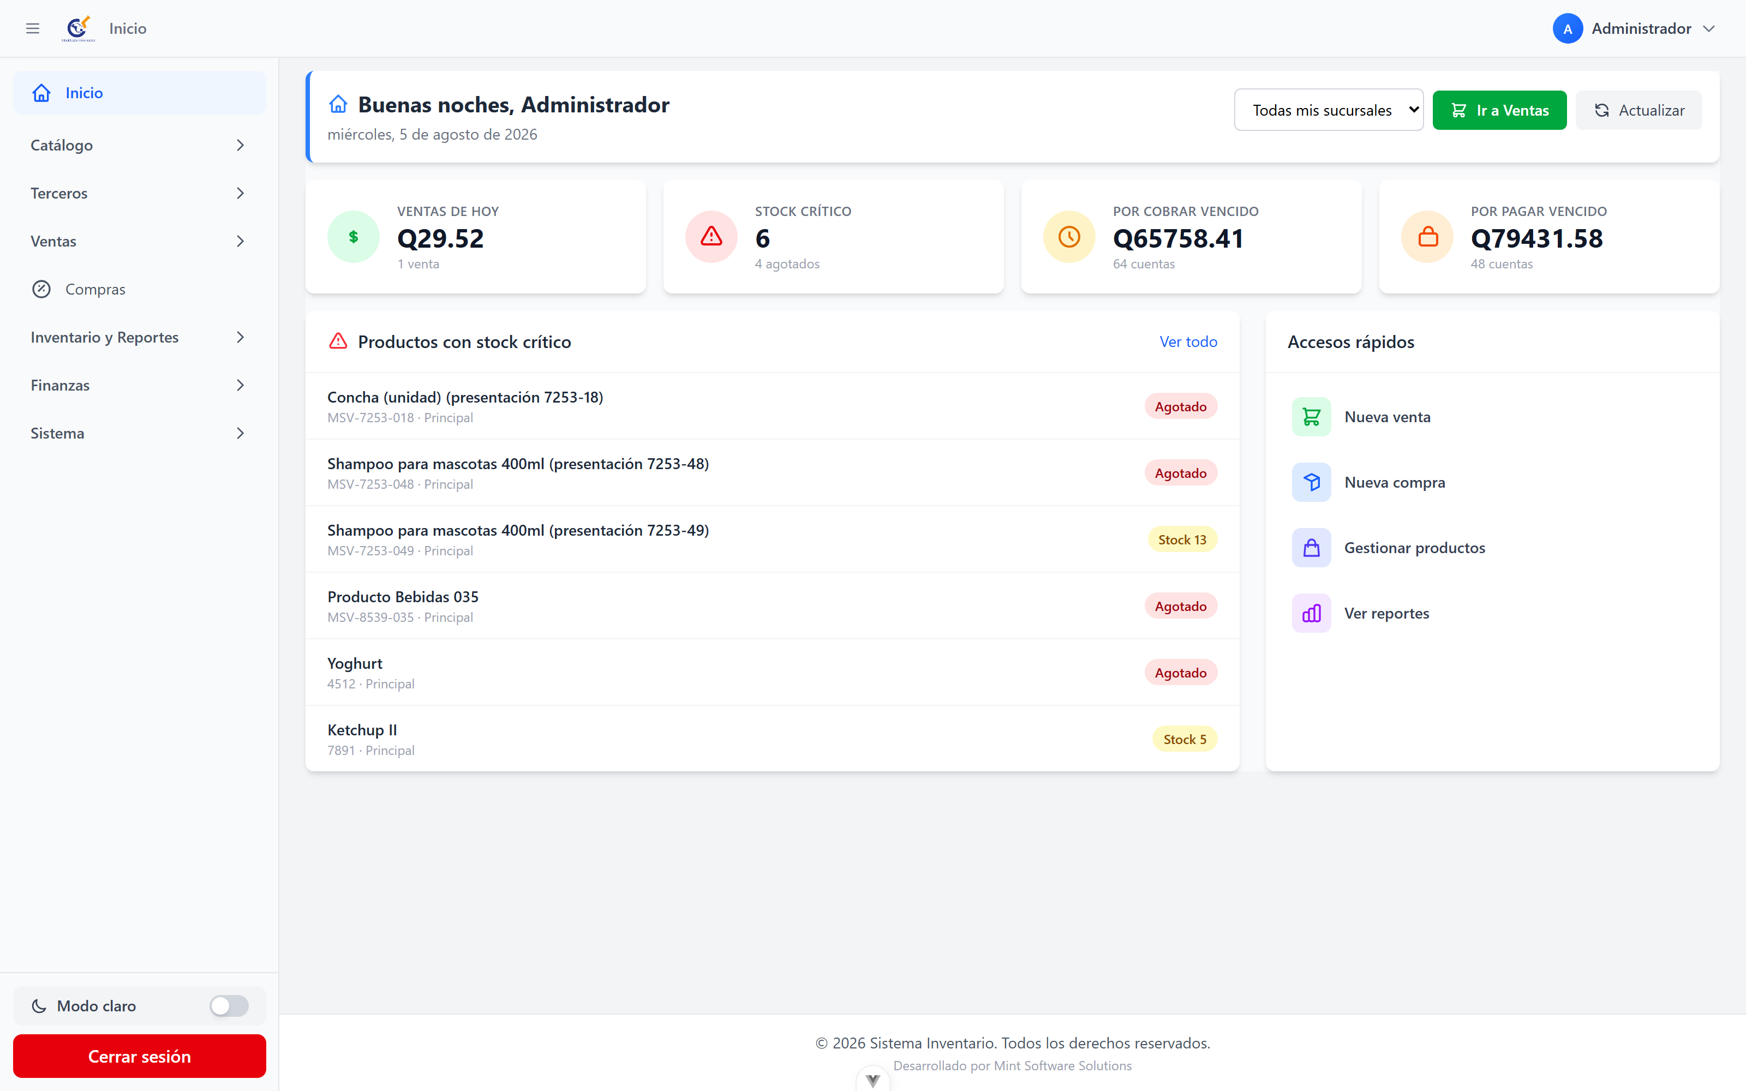Screen dimensions: 1746x1091
Task: Click the bag icon in Por Pagar Vencido
Action: (x=1427, y=237)
